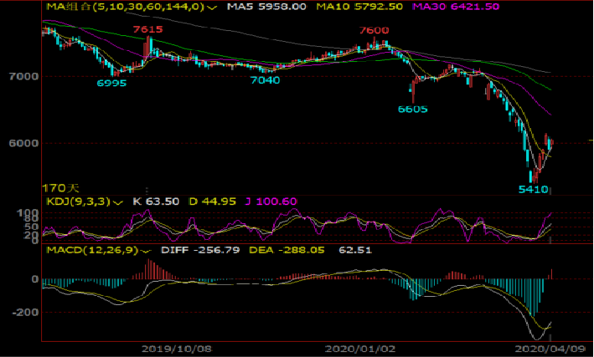Click the 7615 high price marker
The height and width of the screenshot is (357, 594).
[147, 30]
